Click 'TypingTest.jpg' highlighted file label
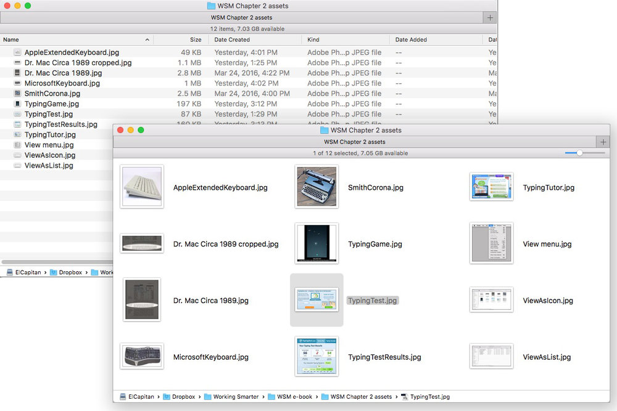 click(372, 300)
